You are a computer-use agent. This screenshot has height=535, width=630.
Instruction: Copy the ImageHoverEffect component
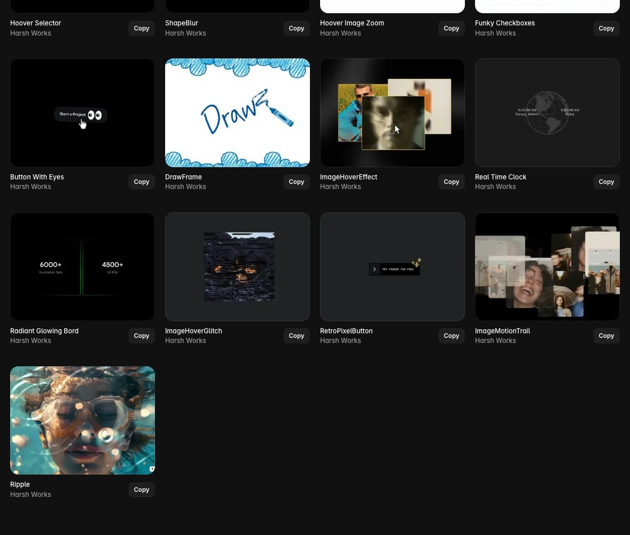[451, 182]
